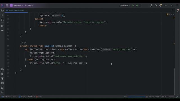Open more run actions menu
Screen dimensions: 180x101
click(141, 6)
